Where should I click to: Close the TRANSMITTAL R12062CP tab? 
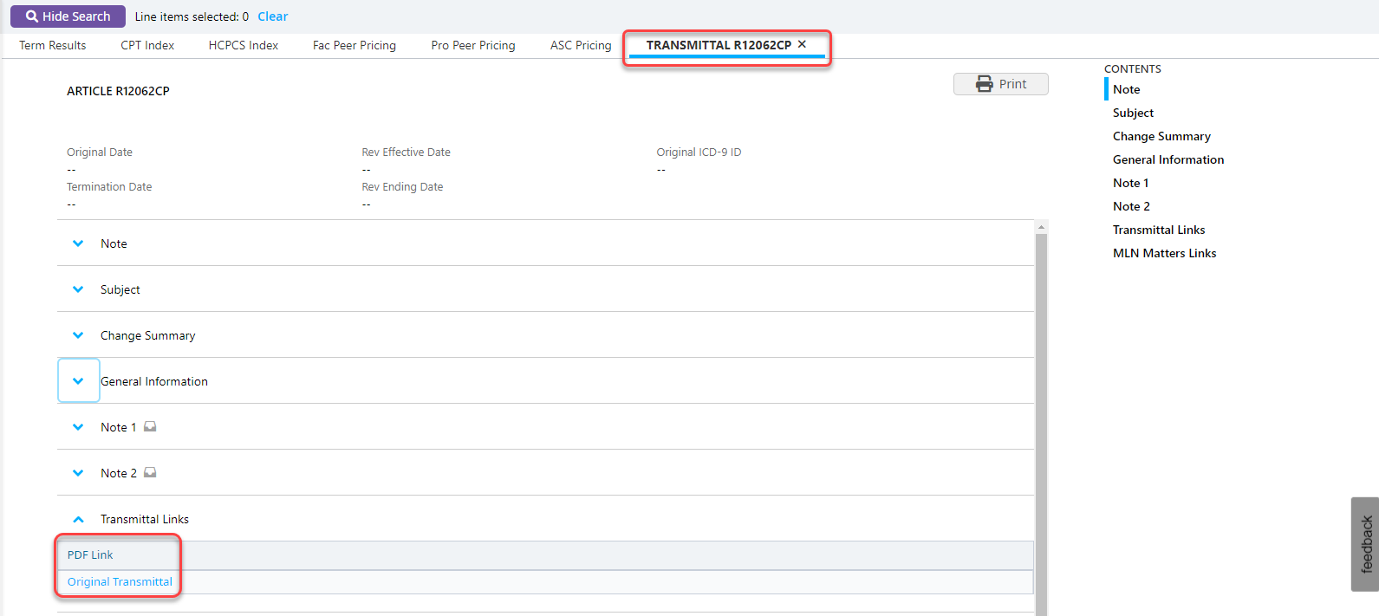tap(802, 44)
